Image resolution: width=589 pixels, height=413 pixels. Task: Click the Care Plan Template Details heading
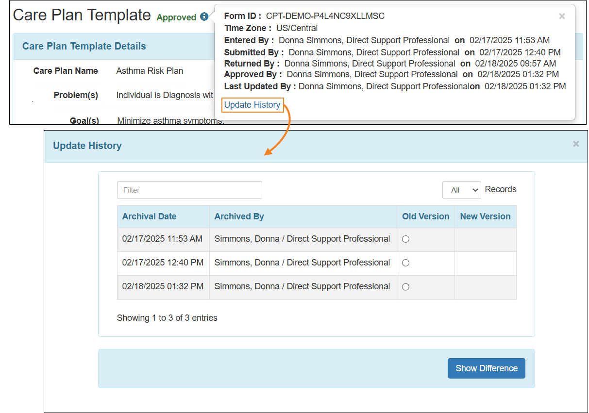click(x=84, y=47)
